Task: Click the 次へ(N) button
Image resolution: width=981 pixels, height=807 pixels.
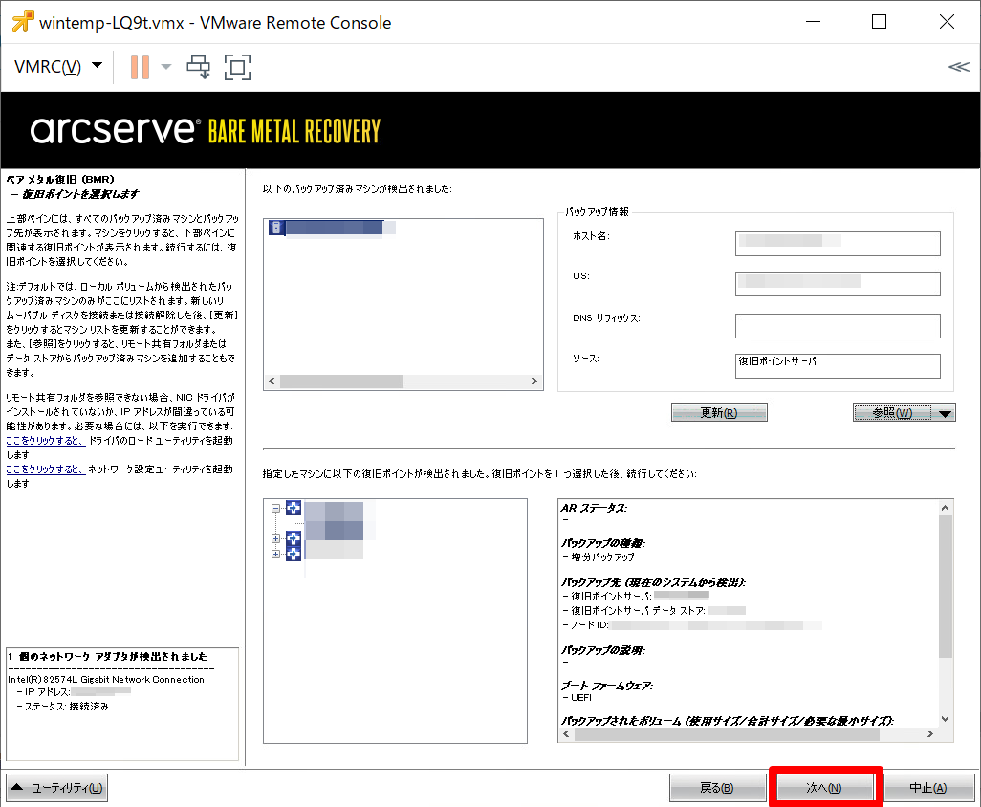Action: click(x=824, y=788)
